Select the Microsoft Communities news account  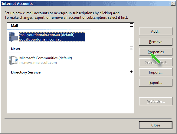[46, 60]
